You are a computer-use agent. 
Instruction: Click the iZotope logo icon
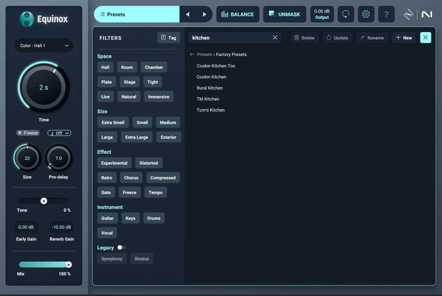tap(408, 15)
